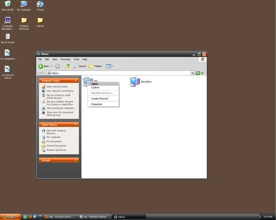Click the Forward arrow button

[x=57, y=66]
